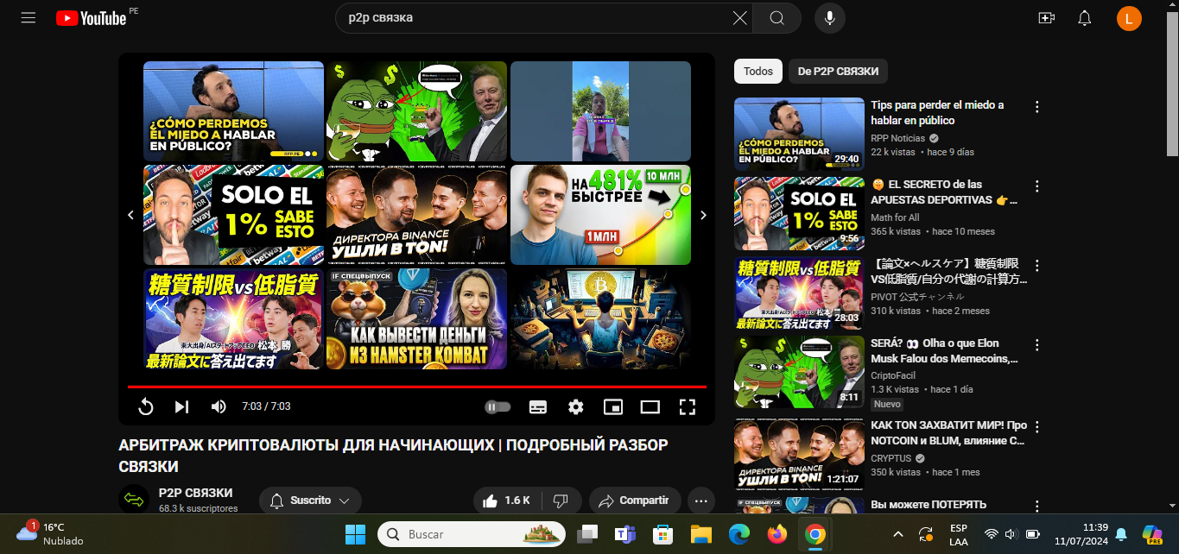Viewport: 1179px width, 554px height.
Task: Click the taskbar Buscar search box
Action: 472,534
